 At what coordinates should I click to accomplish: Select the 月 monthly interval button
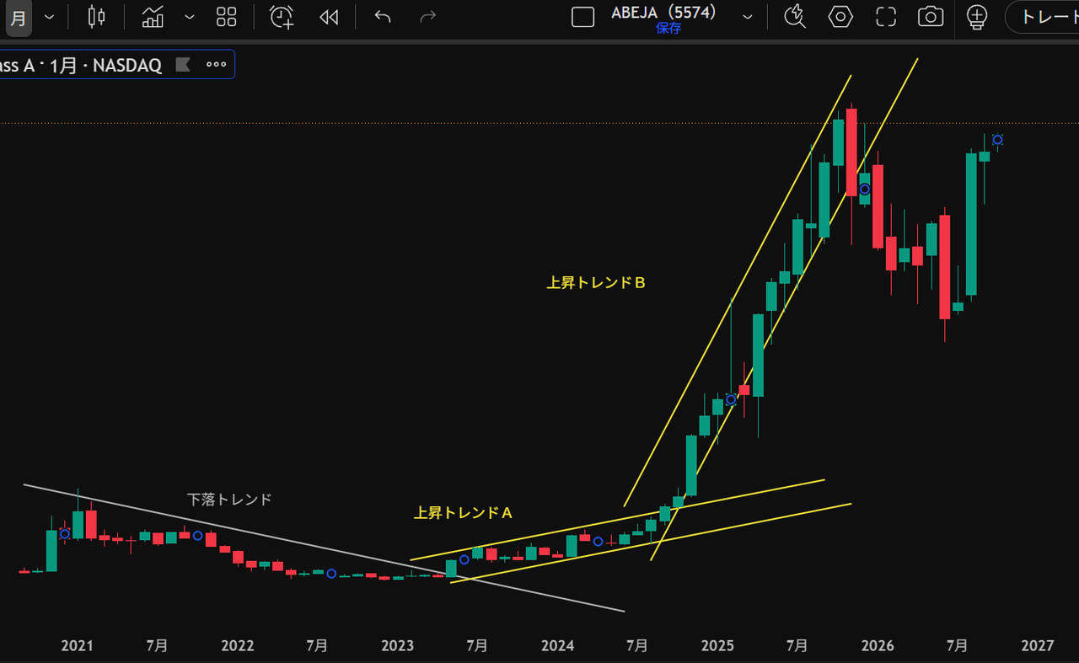18,18
